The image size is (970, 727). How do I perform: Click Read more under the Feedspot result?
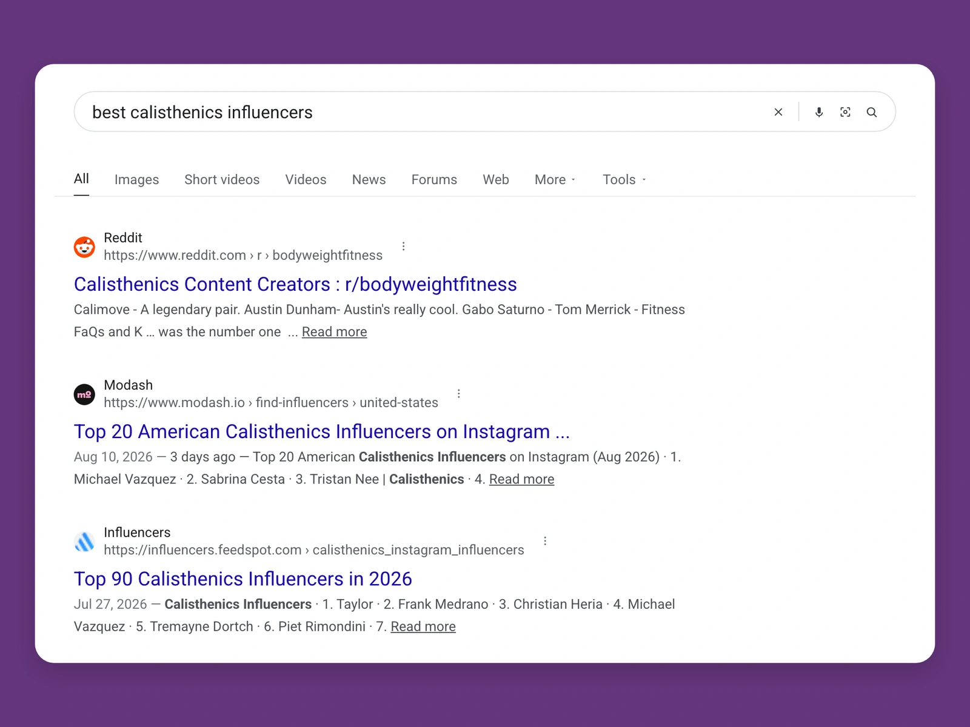(x=423, y=626)
